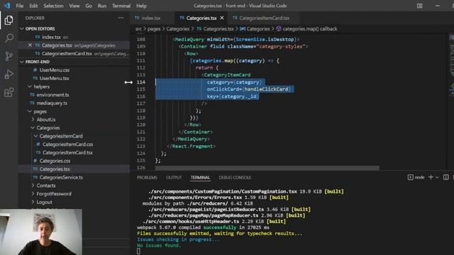Switch to the index.tsx editor tab
Screen dimensions: 454x255
[150, 18]
